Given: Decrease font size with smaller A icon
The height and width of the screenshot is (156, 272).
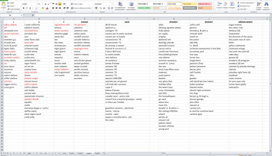Looking at the screenshot, I should point(49,4).
